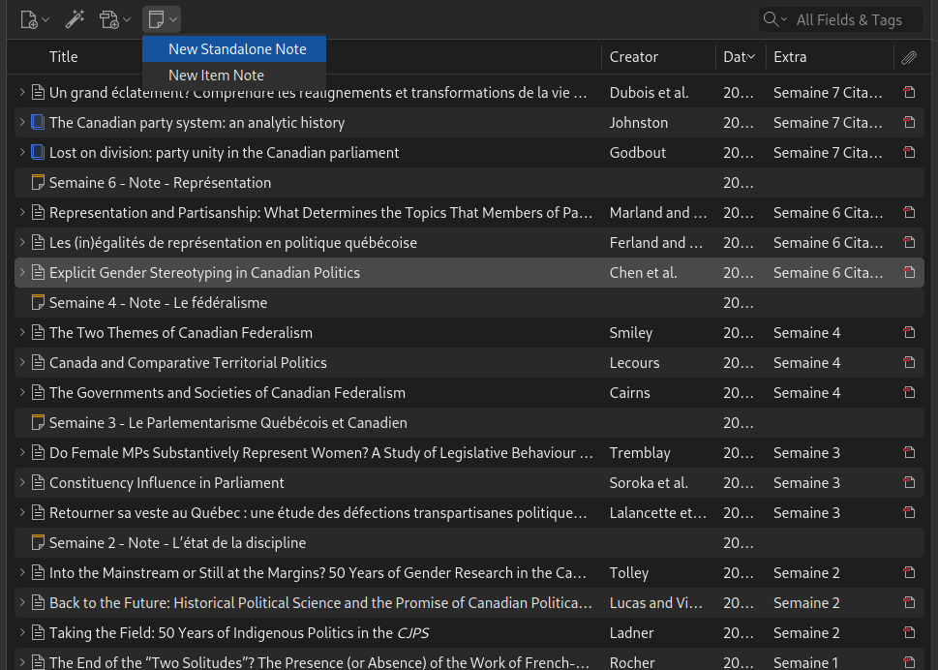
Task: Select Semaine 4 Le fédéralisme note
Action: [x=158, y=303]
